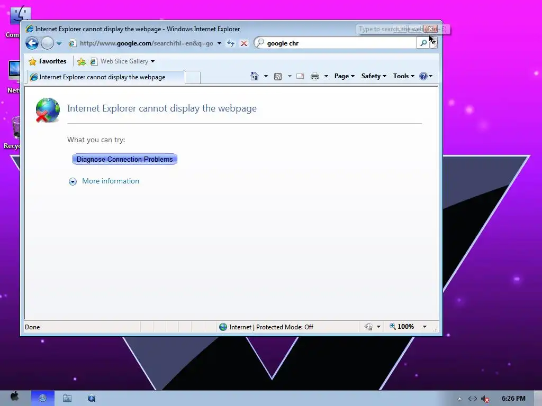Click the muted volume tray icon
The image size is (542, 406).
[x=485, y=399]
